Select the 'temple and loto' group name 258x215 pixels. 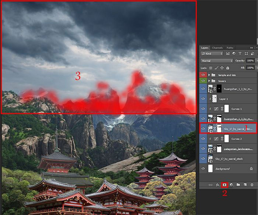pos(227,75)
